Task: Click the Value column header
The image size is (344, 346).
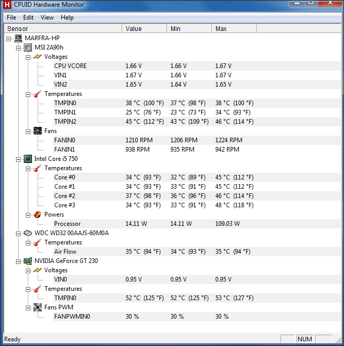Action: click(x=144, y=29)
